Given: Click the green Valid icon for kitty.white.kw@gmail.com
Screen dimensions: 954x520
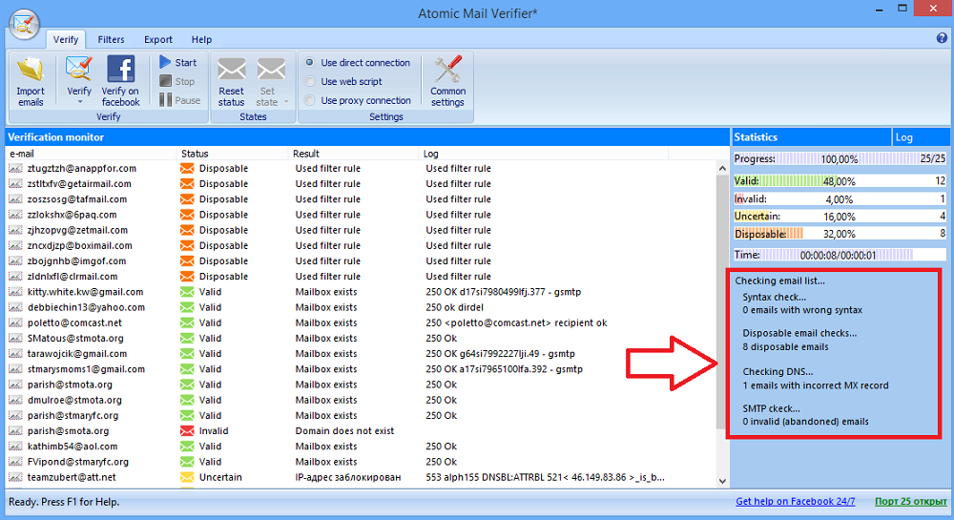Looking at the screenshot, I should tap(187, 292).
